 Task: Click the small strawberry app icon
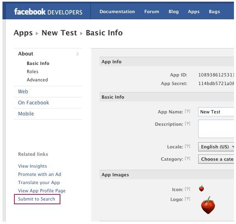click(x=201, y=188)
